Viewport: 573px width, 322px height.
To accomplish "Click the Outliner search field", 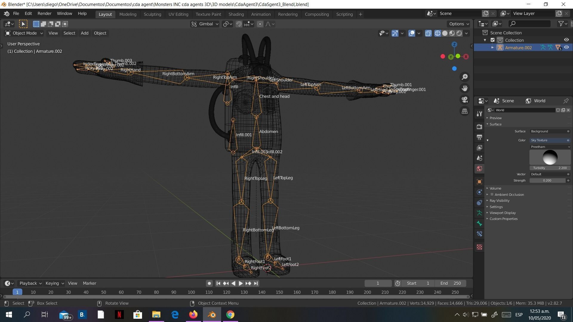I will (529, 24).
